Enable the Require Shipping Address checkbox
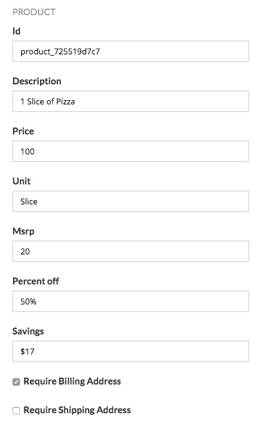 pos(16,410)
